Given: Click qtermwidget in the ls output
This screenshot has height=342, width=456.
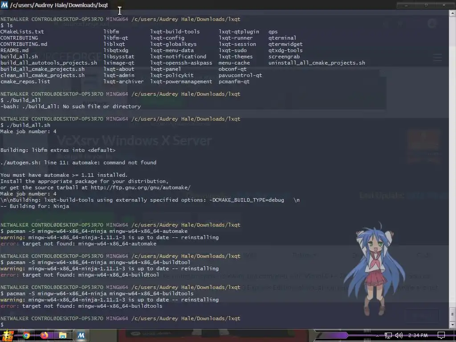Looking at the screenshot, I should coord(285,44).
